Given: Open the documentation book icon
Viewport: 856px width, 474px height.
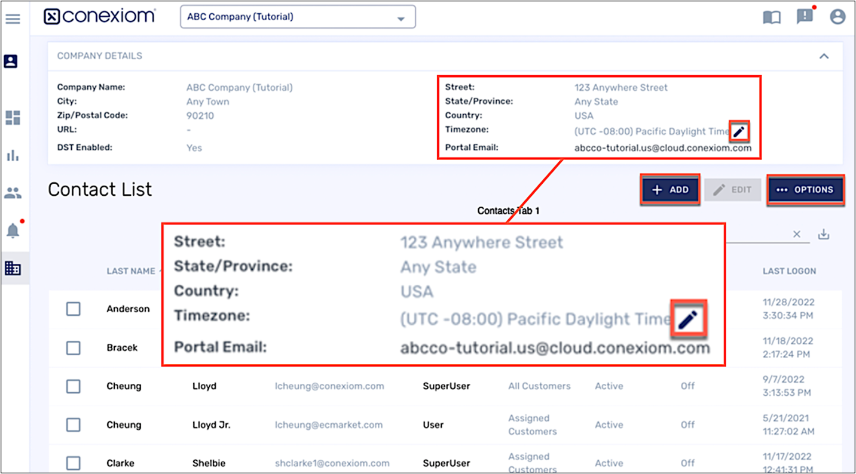Looking at the screenshot, I should 772,17.
